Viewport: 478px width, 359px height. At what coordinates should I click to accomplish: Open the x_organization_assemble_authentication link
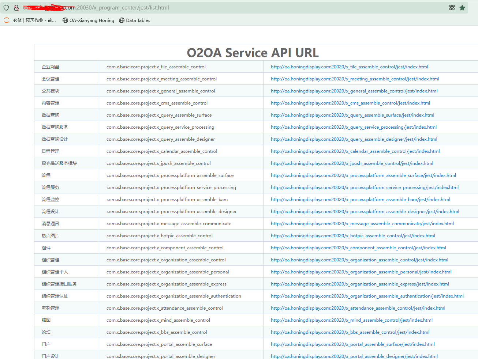coord(367,296)
